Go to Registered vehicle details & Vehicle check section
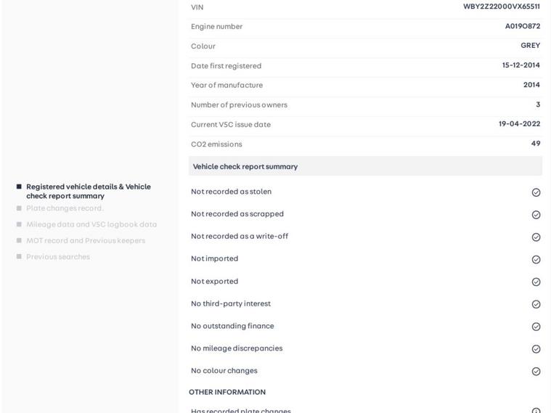 (88, 191)
